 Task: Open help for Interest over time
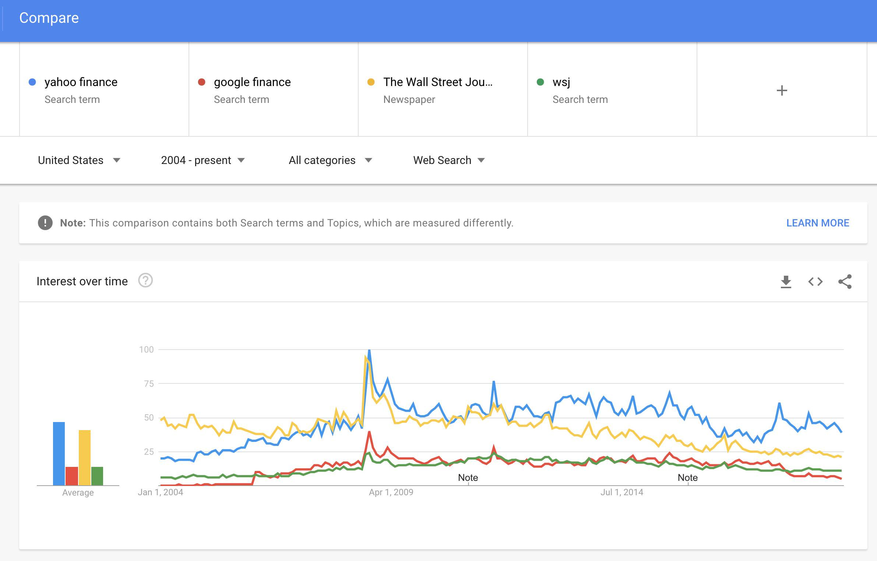[145, 280]
